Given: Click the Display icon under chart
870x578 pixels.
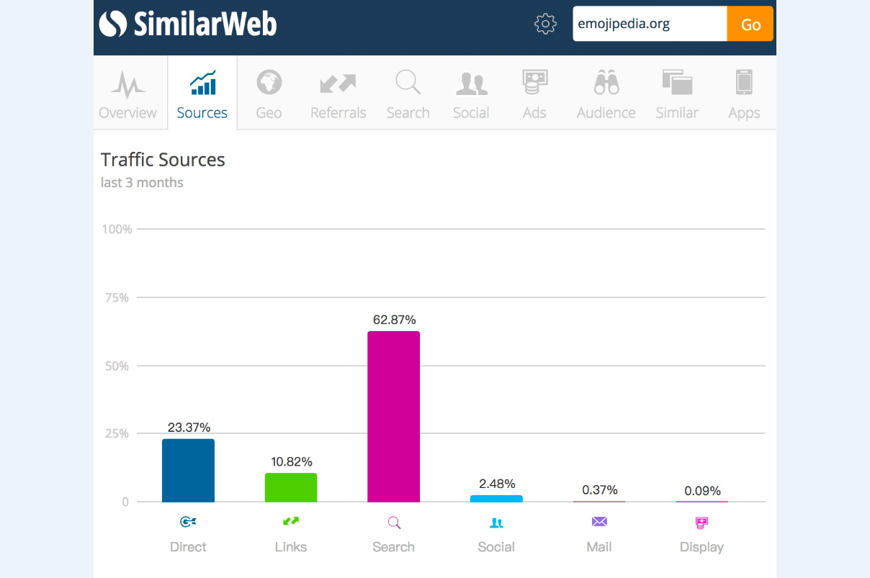Looking at the screenshot, I should (x=702, y=523).
